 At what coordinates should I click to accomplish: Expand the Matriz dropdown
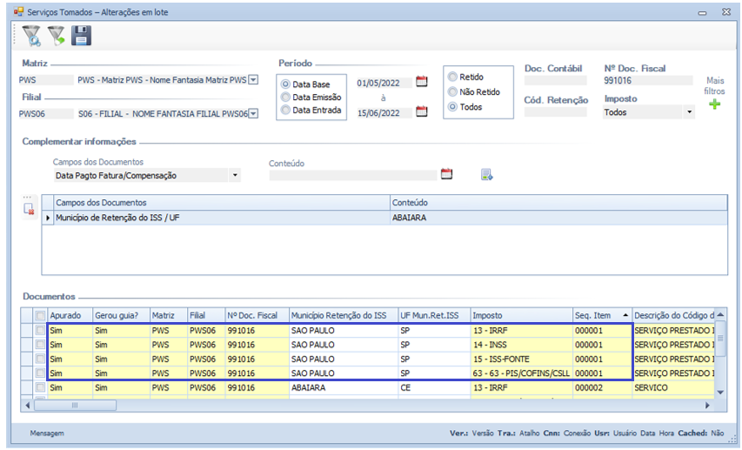253,80
